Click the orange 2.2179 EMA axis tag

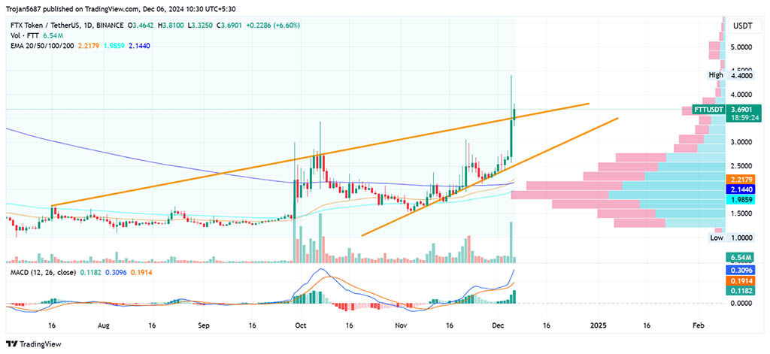pyautogui.click(x=740, y=179)
